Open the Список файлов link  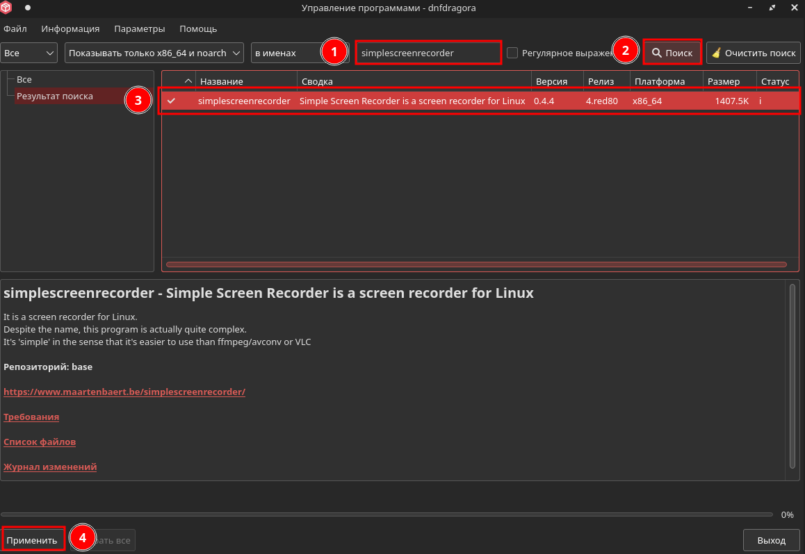[x=40, y=442]
